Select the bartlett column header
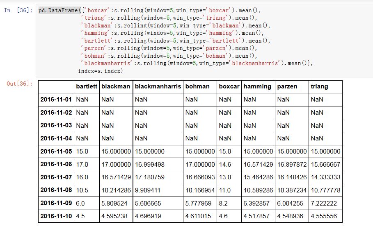This screenshot has width=373, height=226. click(87, 86)
